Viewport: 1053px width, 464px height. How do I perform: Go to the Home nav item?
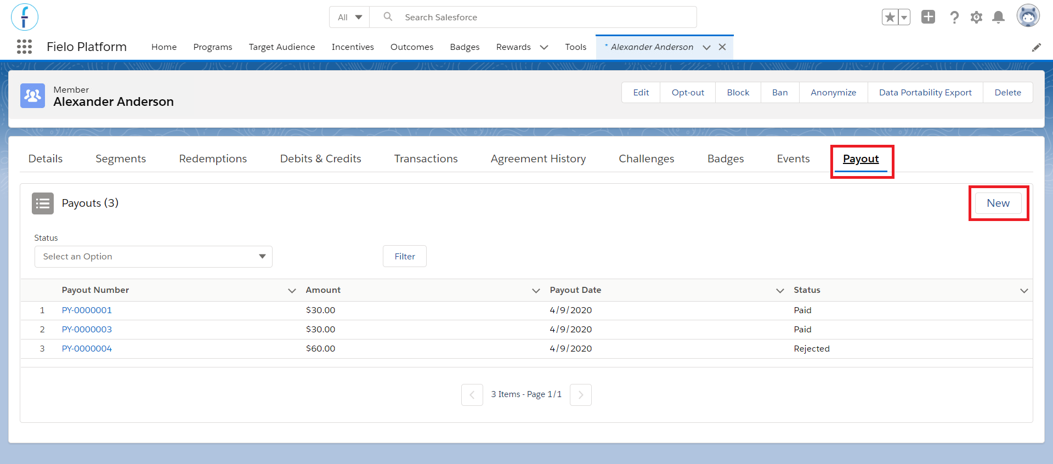click(x=164, y=47)
